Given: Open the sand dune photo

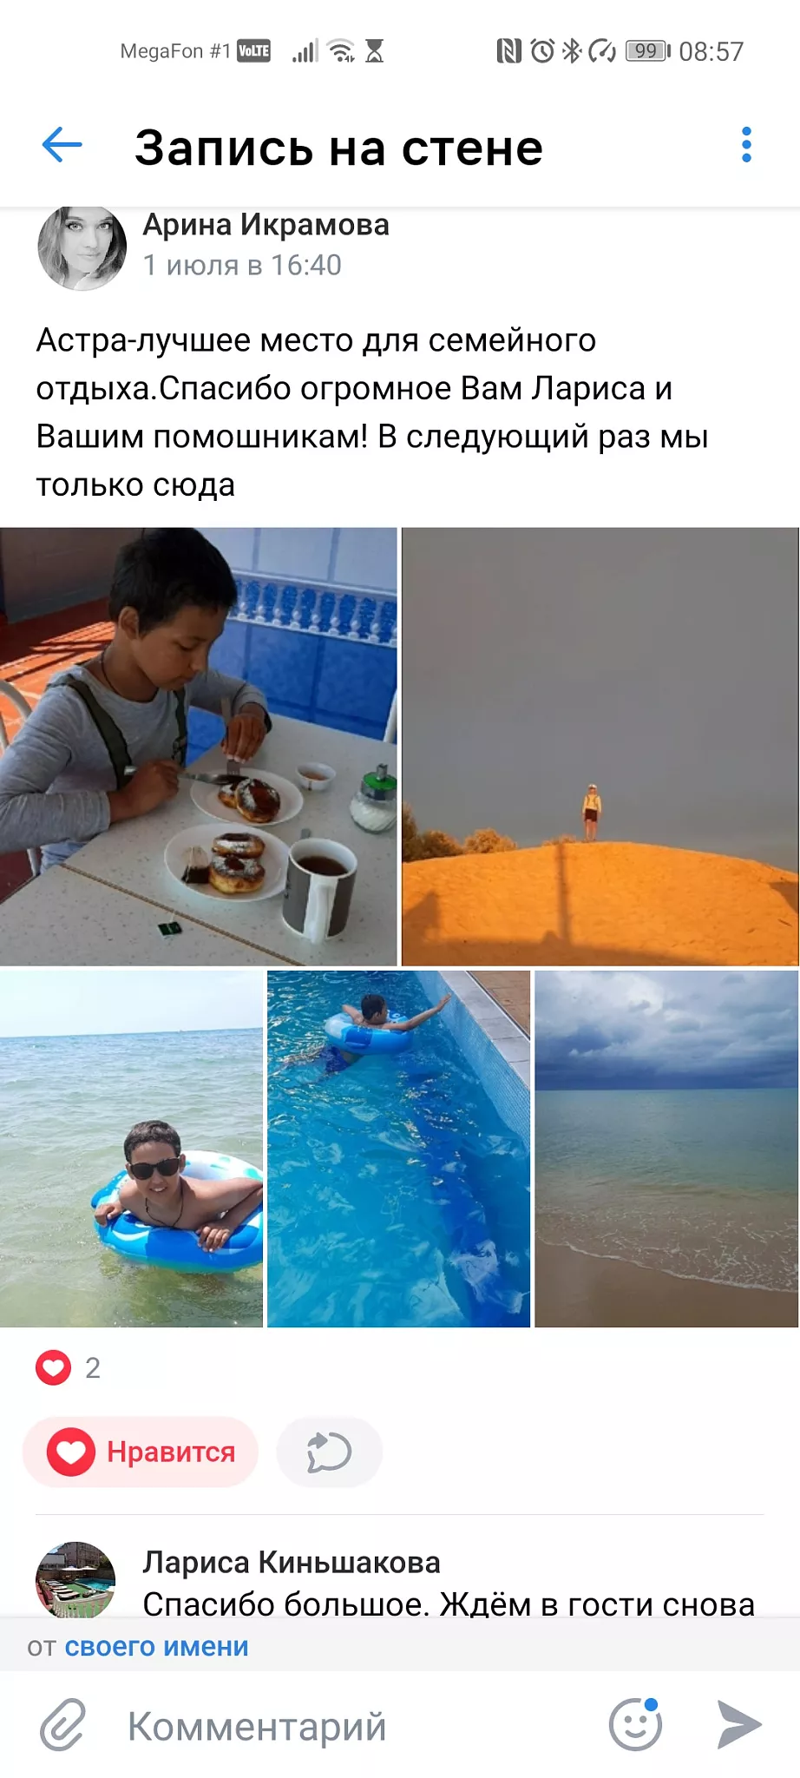Looking at the screenshot, I should tap(600, 747).
